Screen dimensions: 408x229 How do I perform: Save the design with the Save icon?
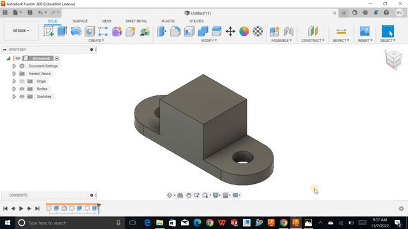pyautogui.click(x=30, y=13)
